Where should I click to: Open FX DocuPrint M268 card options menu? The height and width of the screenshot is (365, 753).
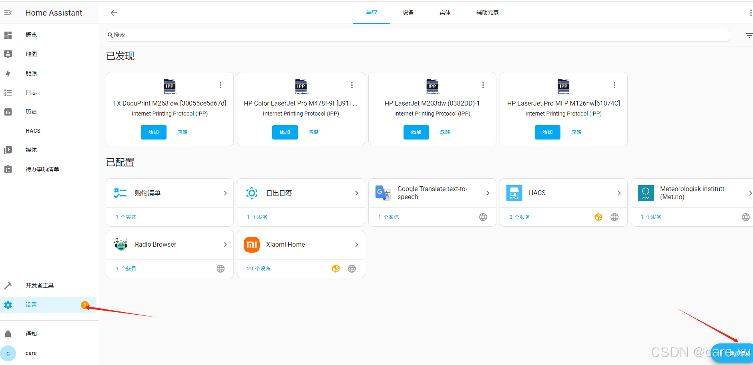click(x=221, y=85)
